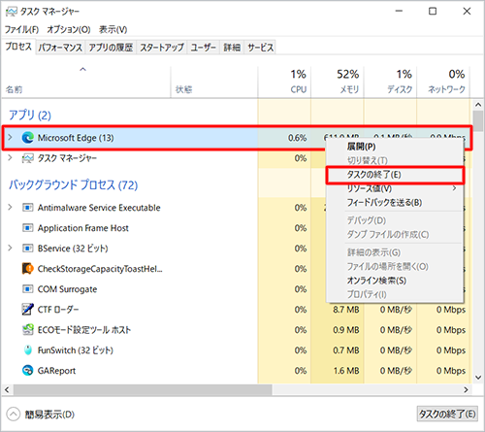
Task: Click the horizontal scrollbar thumb
Action: coord(143,390)
